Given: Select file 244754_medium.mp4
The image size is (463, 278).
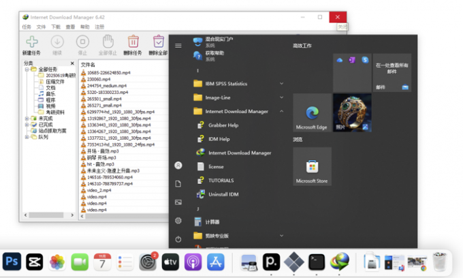Looking at the screenshot, I should point(107,86).
